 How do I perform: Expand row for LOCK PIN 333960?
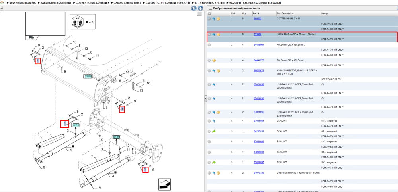(209, 35)
